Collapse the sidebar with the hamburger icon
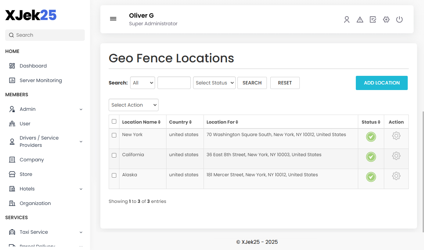 coord(113,19)
